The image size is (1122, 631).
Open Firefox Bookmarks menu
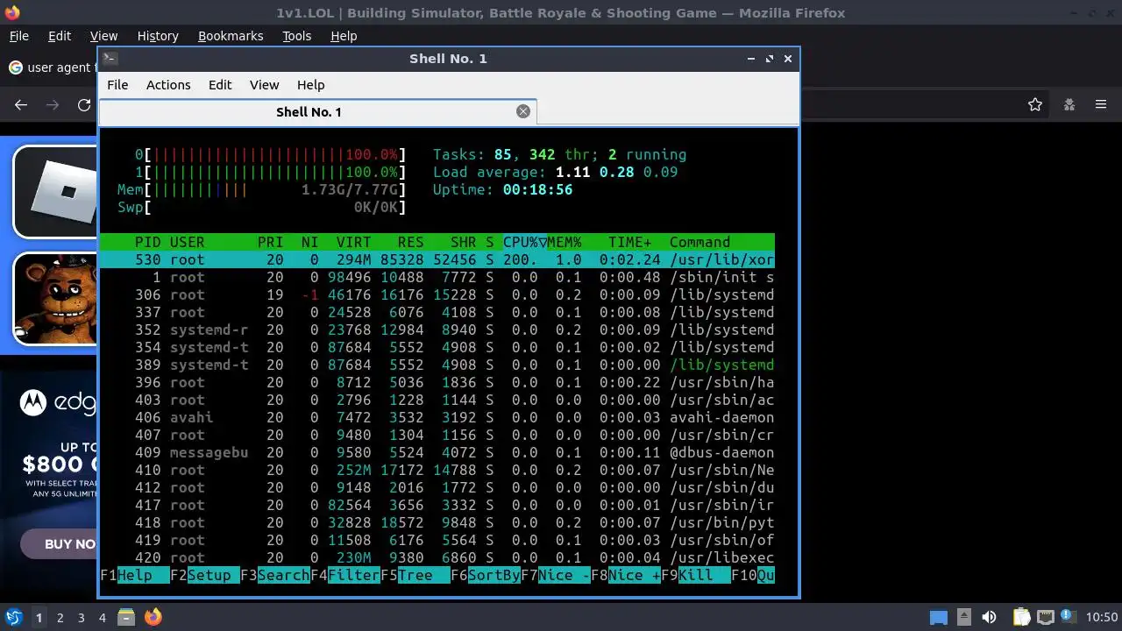coord(231,36)
